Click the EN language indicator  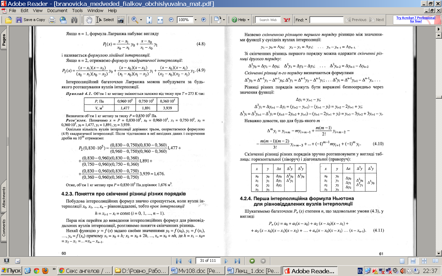[360, 271]
